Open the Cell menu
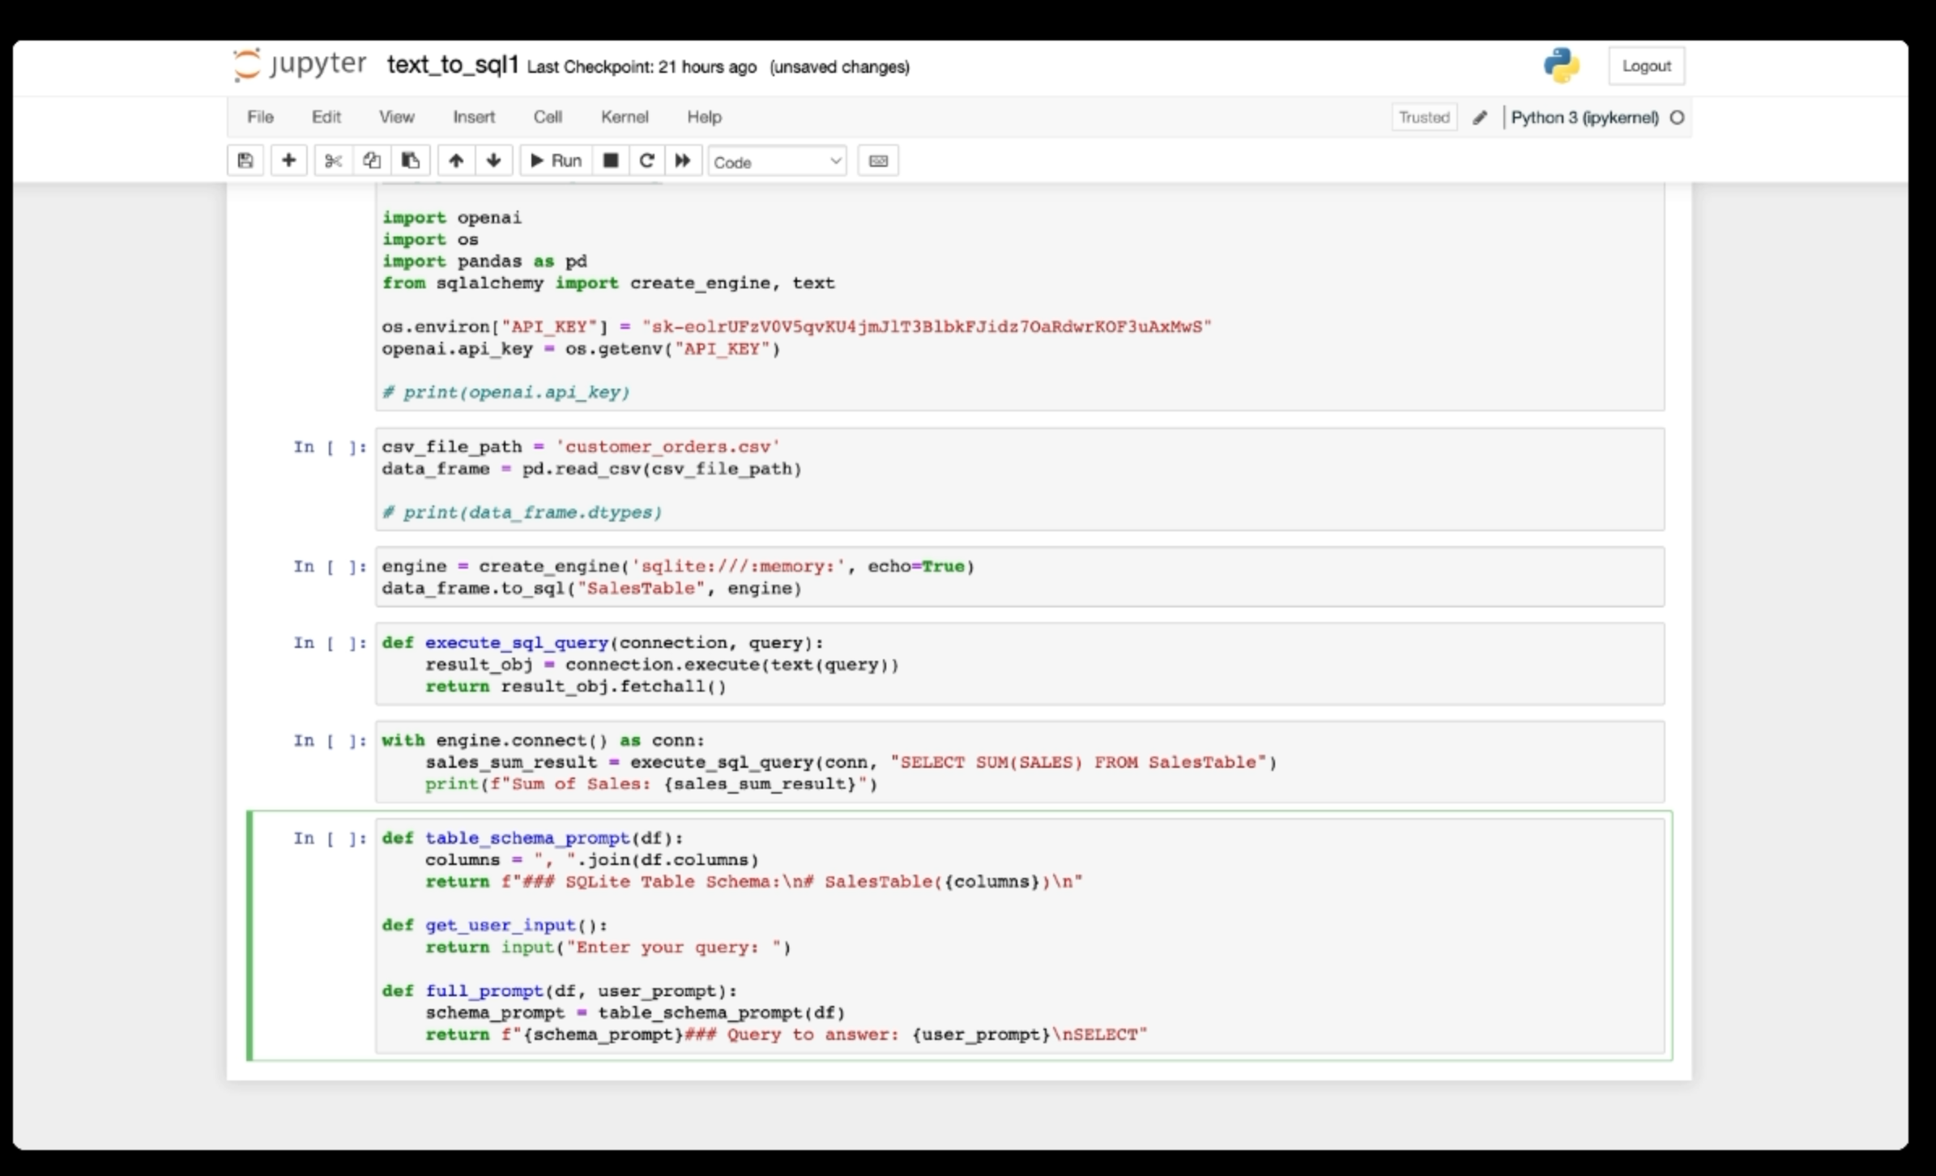The image size is (1936, 1176). (x=548, y=117)
